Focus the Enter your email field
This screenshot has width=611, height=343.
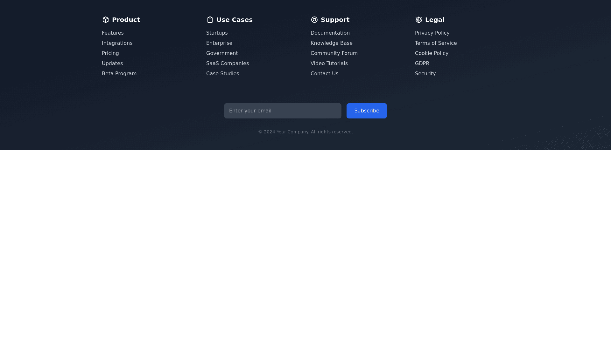(283, 111)
